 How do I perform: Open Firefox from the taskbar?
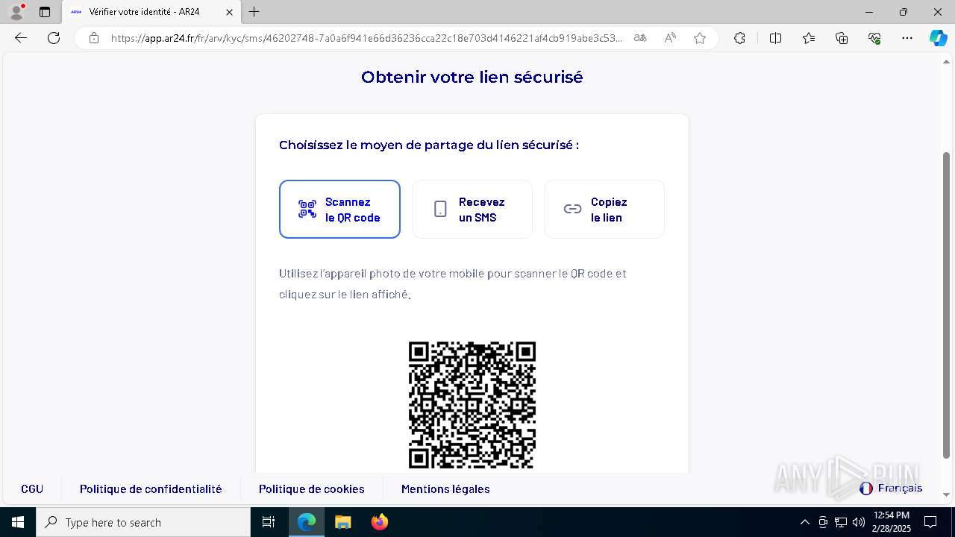pos(379,522)
